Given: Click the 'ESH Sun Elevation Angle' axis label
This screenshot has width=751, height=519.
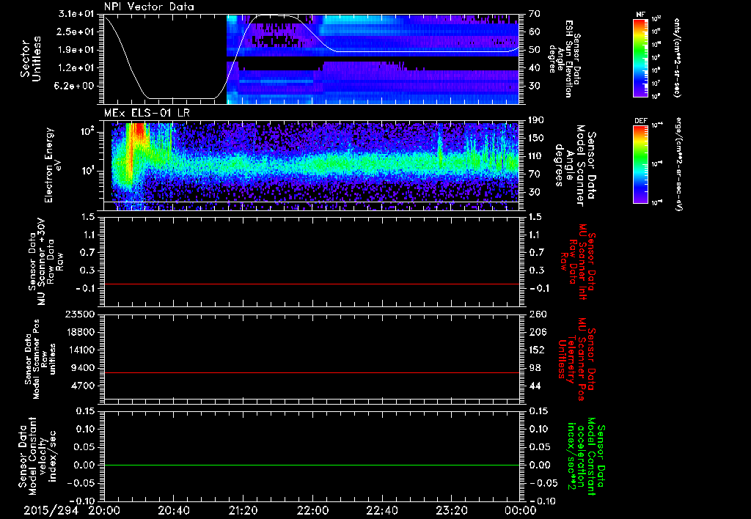Looking at the screenshot, I should point(565,59).
